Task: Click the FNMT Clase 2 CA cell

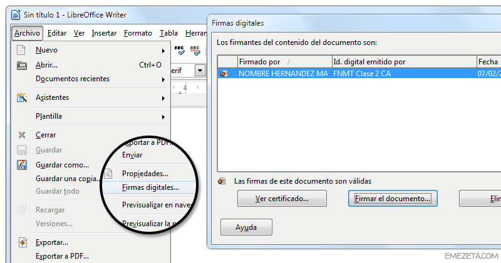Action: point(362,74)
